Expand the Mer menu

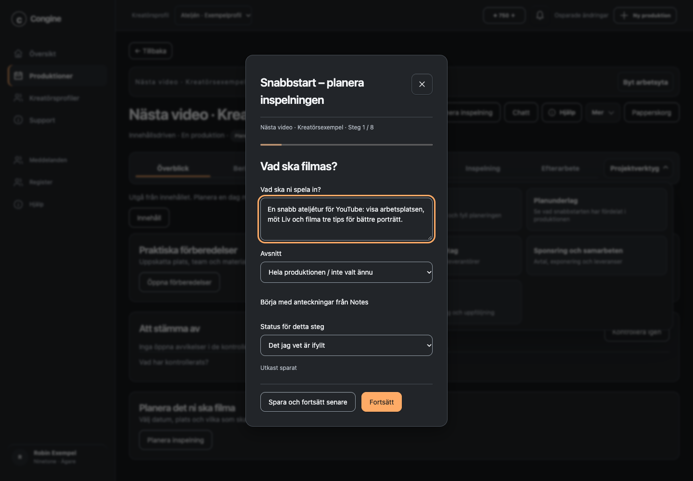tap(603, 113)
